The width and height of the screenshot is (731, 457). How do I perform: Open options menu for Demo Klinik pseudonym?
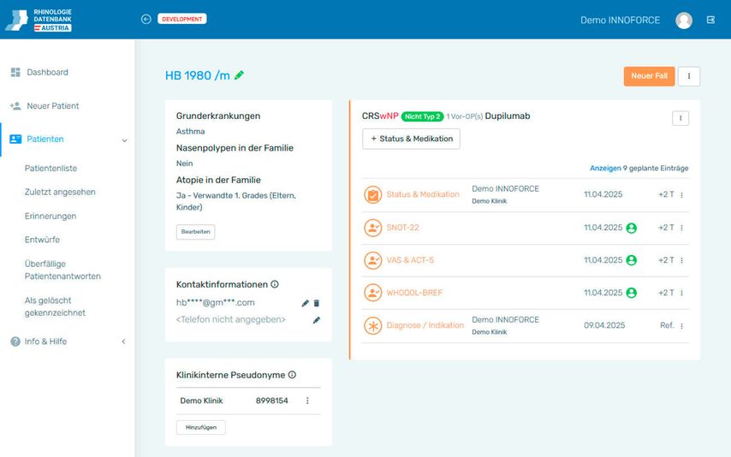pyautogui.click(x=307, y=401)
